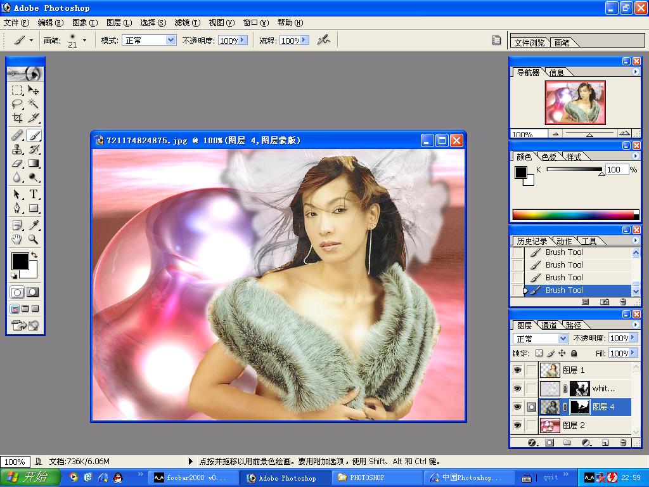Screen dimensions: 649x487
Task: Click the color ramp in Color panel
Action: point(575,214)
